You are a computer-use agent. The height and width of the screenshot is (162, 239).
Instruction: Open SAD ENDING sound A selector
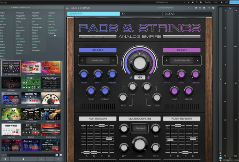point(98,61)
